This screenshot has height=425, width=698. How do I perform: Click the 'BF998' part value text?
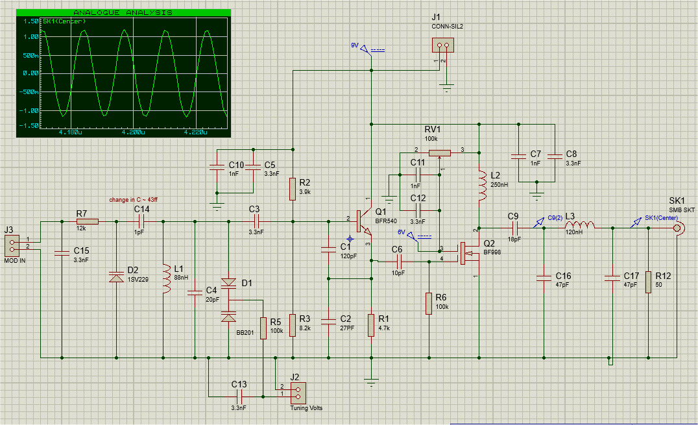tap(492, 252)
